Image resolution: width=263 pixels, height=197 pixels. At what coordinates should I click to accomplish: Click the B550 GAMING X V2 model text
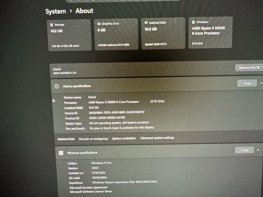click(65, 73)
